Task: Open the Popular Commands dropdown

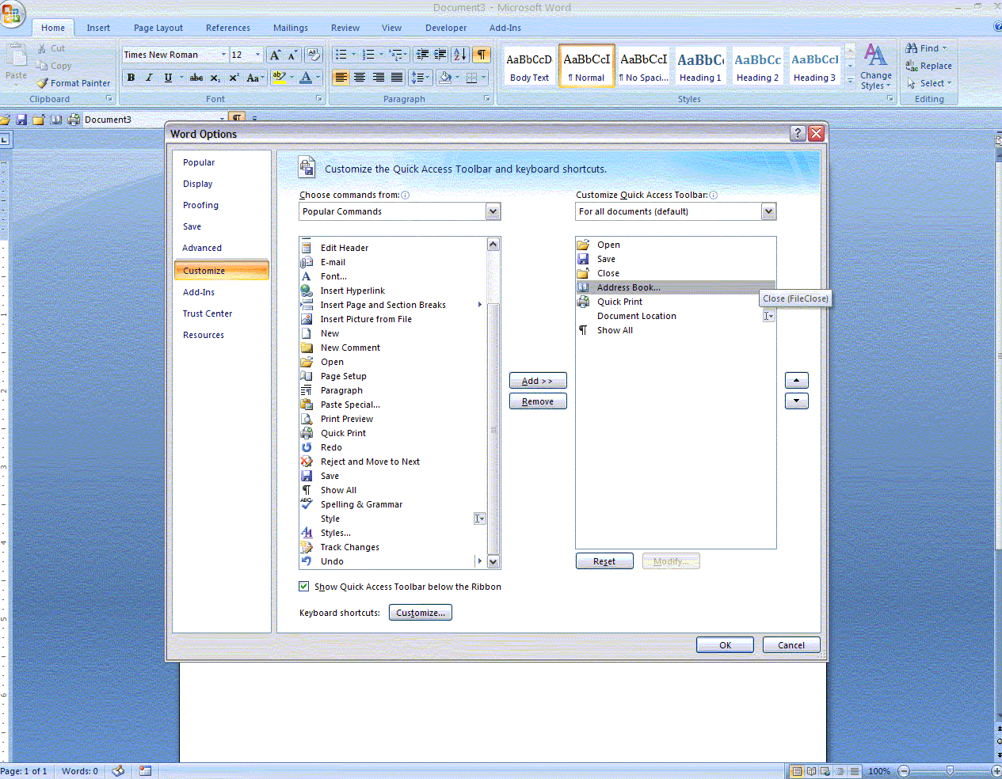Action: [x=493, y=211]
